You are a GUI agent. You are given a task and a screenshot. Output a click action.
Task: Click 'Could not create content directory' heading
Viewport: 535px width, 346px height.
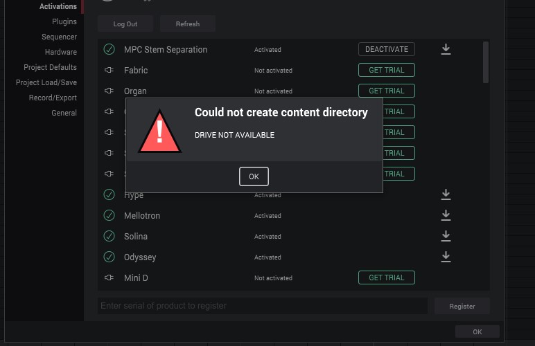coord(281,112)
